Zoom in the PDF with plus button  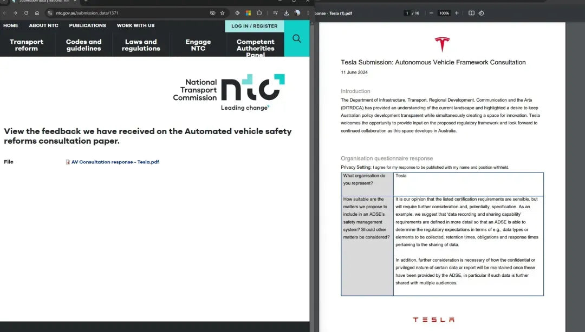coord(457,13)
